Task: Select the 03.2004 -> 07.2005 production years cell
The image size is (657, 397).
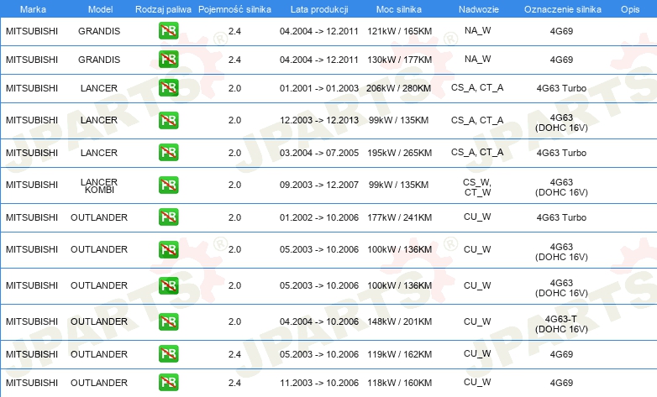Action: 319,153
